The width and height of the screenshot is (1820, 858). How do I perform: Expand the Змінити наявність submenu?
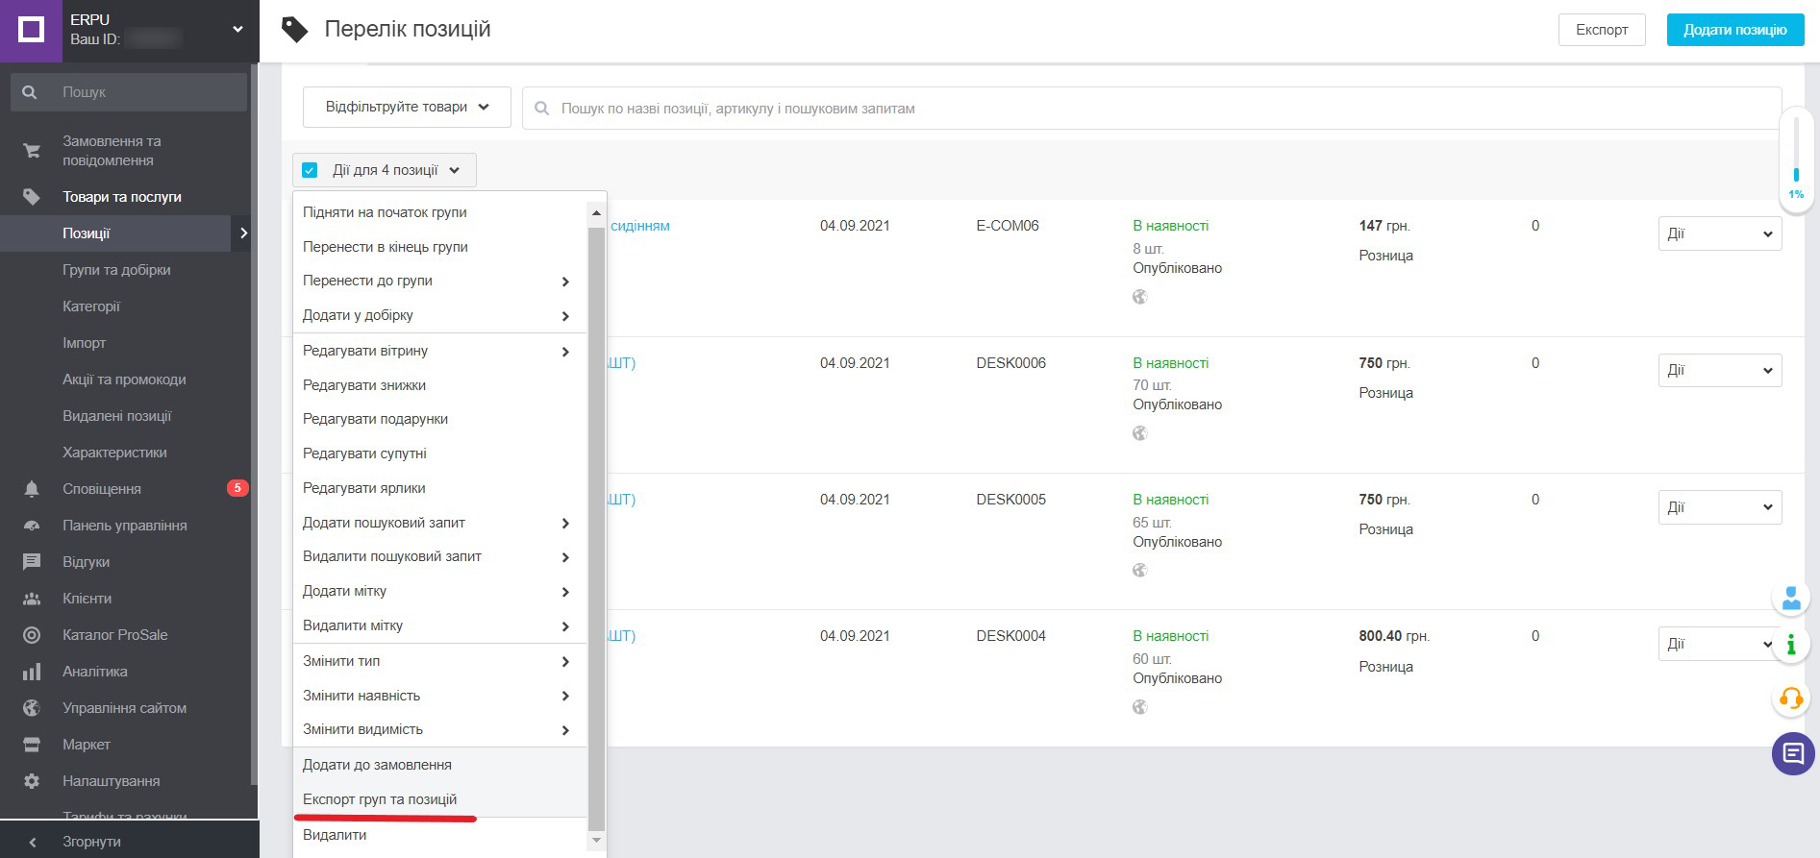(439, 696)
